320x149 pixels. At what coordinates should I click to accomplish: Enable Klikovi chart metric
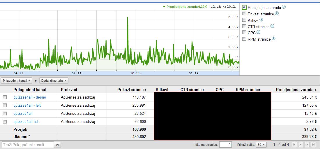(244, 20)
